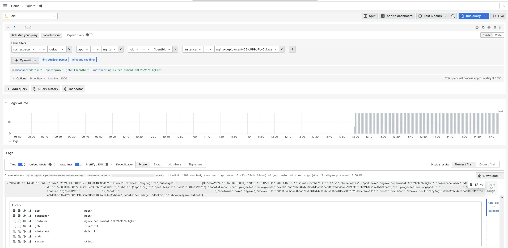Click the share icon next to Explore

click(40, 6)
